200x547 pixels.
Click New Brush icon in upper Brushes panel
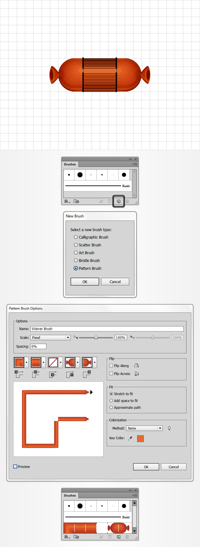119,201
